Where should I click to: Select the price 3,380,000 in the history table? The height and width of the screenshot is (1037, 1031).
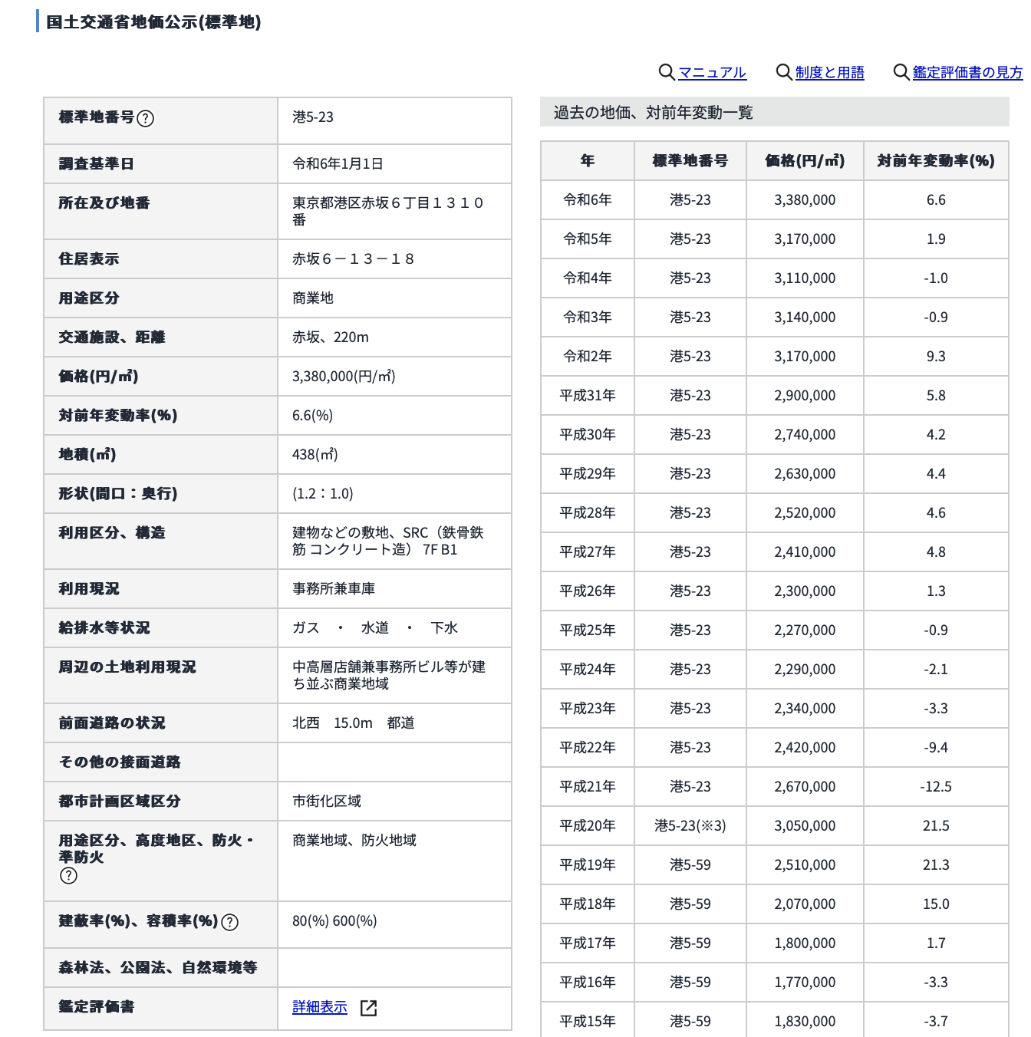point(805,200)
